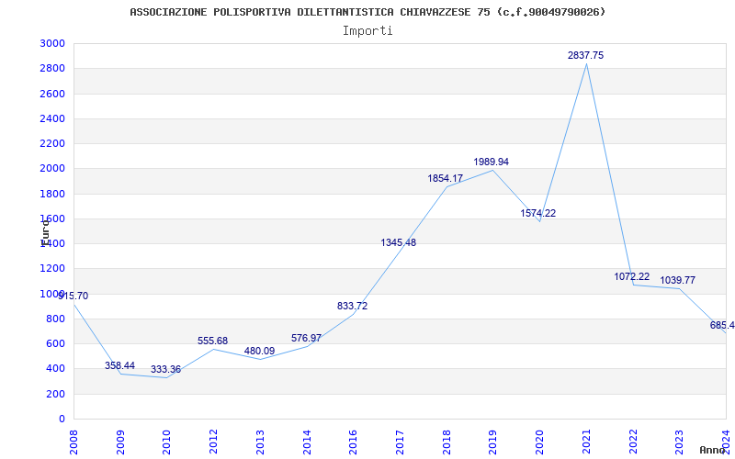Click the 2016 x-axis year label
The height and width of the screenshot is (459, 735).
tap(354, 442)
